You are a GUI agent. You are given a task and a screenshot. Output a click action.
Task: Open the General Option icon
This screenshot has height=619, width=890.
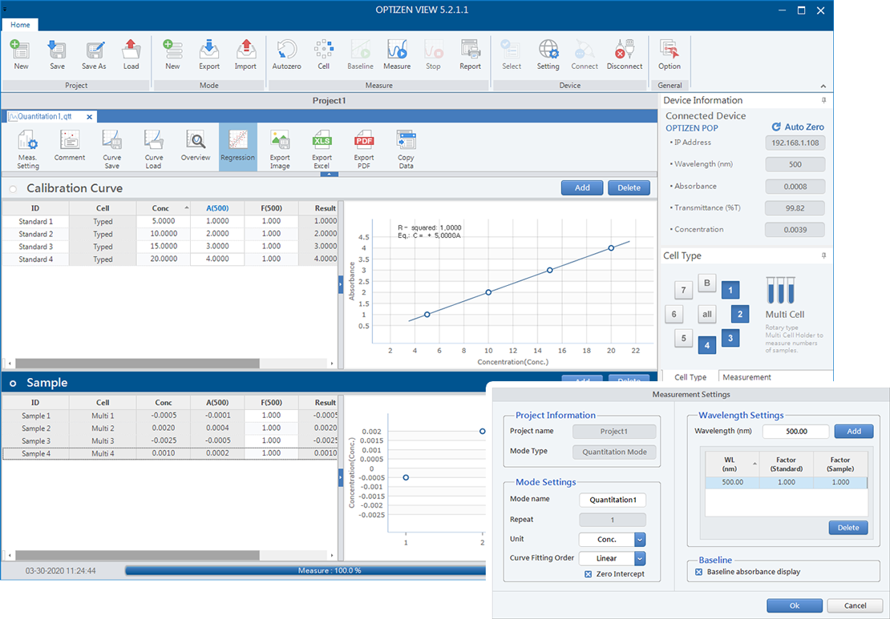[x=670, y=55]
